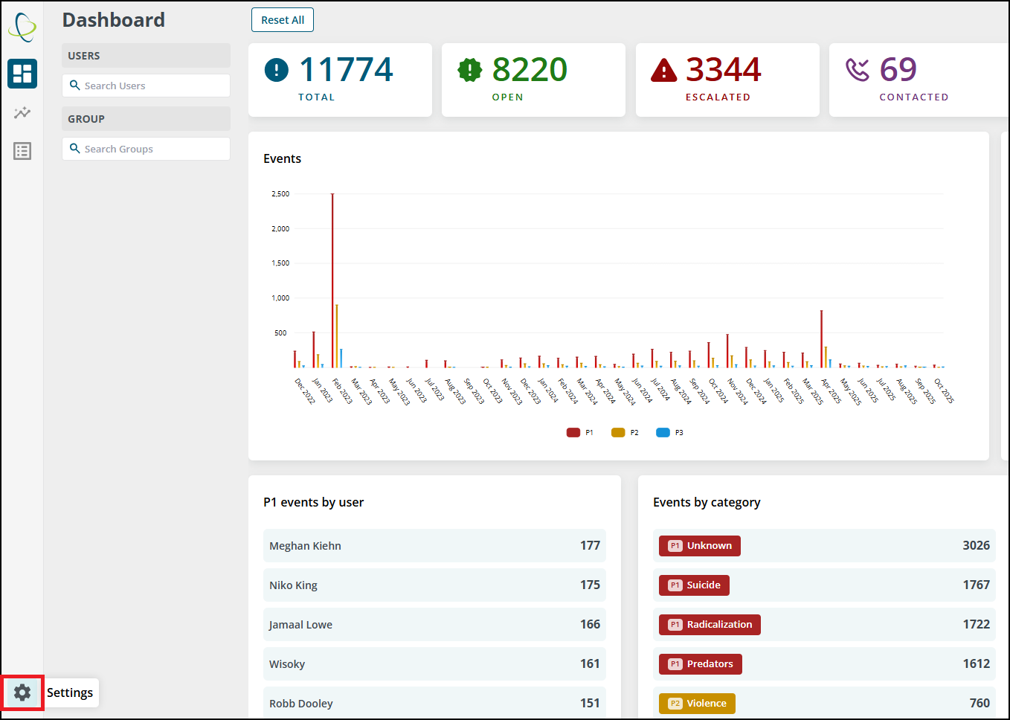The image size is (1010, 720).
Task: Focus the Search Users field
Action: point(146,86)
